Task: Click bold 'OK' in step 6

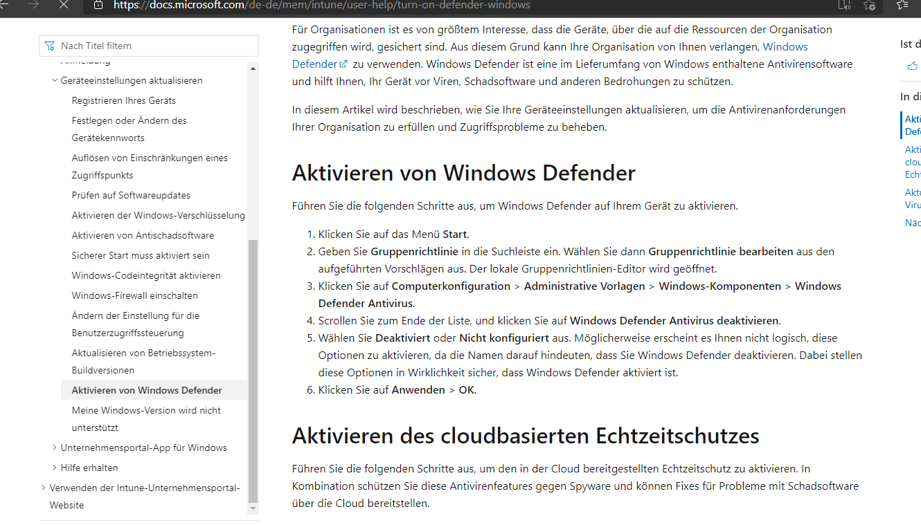Action: point(467,389)
